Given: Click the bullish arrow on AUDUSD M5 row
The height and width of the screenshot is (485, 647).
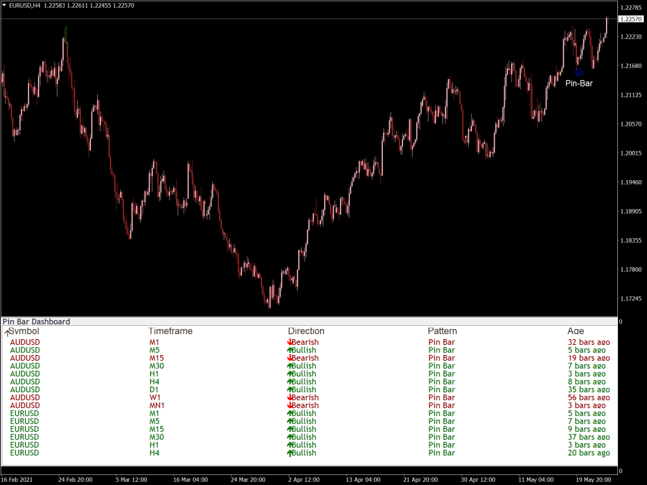Looking at the screenshot, I should pos(290,350).
